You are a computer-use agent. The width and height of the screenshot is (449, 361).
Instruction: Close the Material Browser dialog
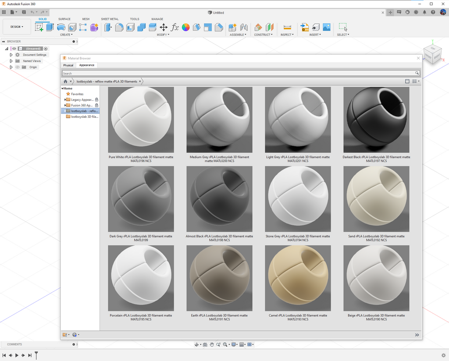[418, 58]
